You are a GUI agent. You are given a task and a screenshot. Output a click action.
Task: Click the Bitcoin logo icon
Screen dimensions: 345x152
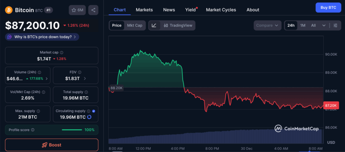pos(9,10)
